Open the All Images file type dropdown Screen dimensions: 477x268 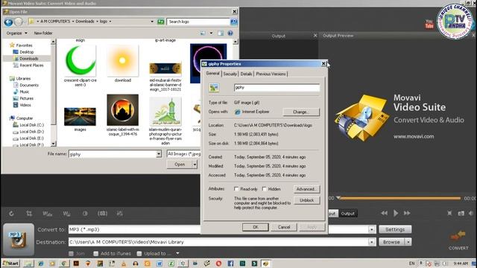[184, 154]
